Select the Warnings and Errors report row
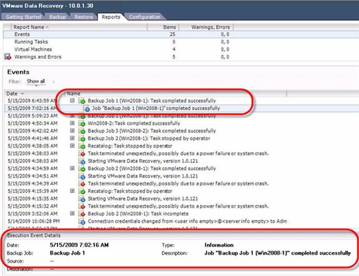Viewport: 359px width, 276px height. click(181, 57)
